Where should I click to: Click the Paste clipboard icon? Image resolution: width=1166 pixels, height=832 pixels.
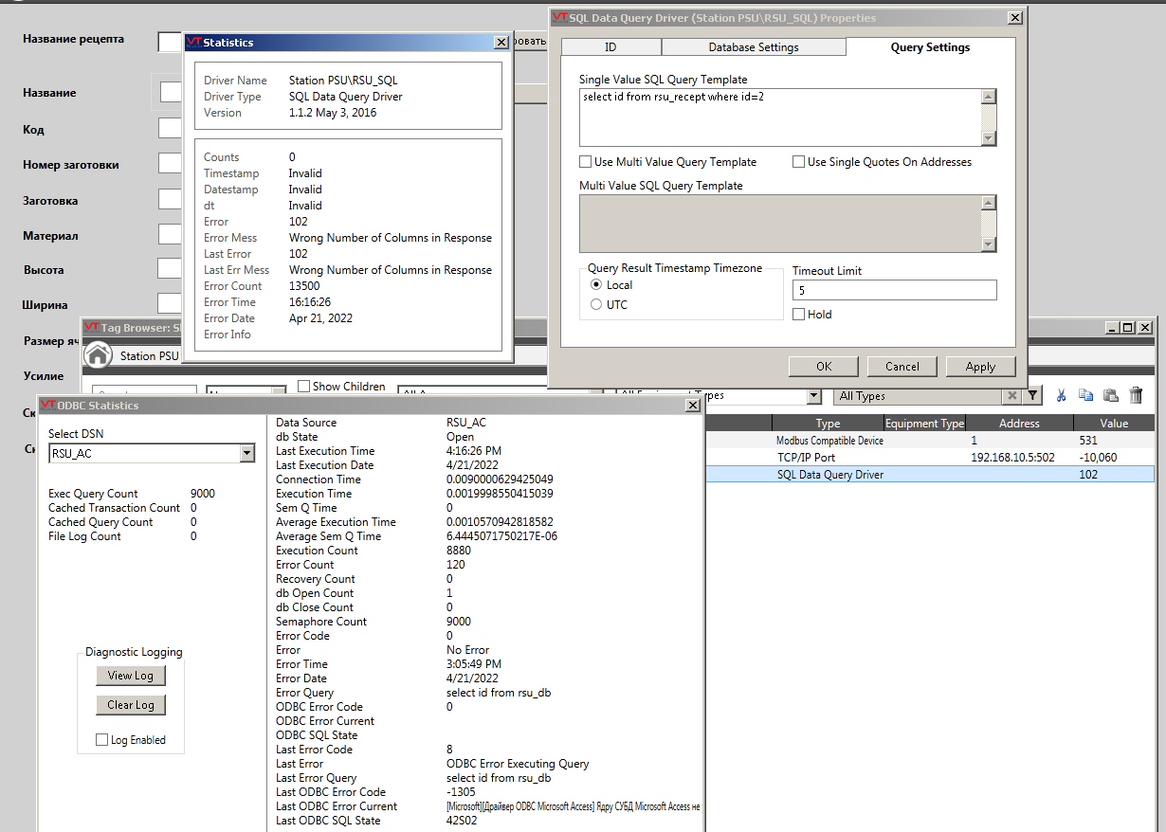click(1111, 396)
